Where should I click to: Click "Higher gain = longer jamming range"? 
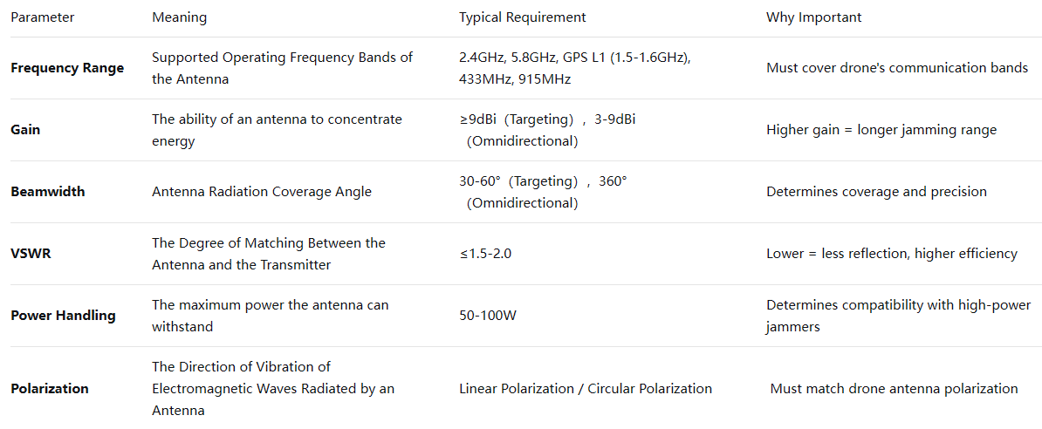[x=881, y=130]
